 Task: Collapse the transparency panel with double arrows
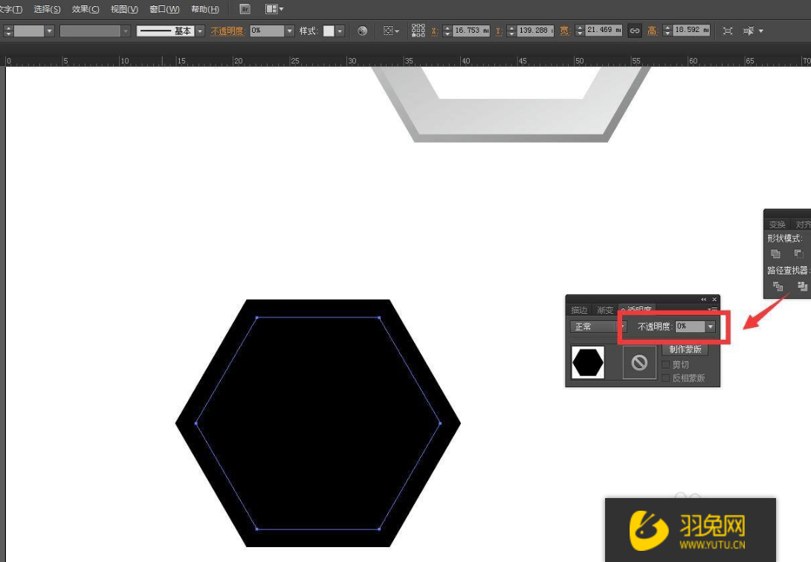point(703,300)
